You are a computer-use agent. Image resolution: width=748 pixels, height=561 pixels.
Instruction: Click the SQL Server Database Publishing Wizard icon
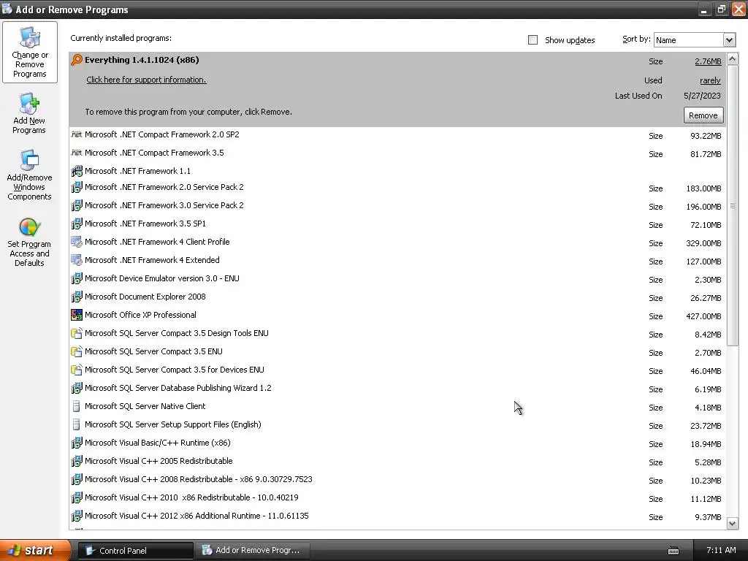(76, 388)
